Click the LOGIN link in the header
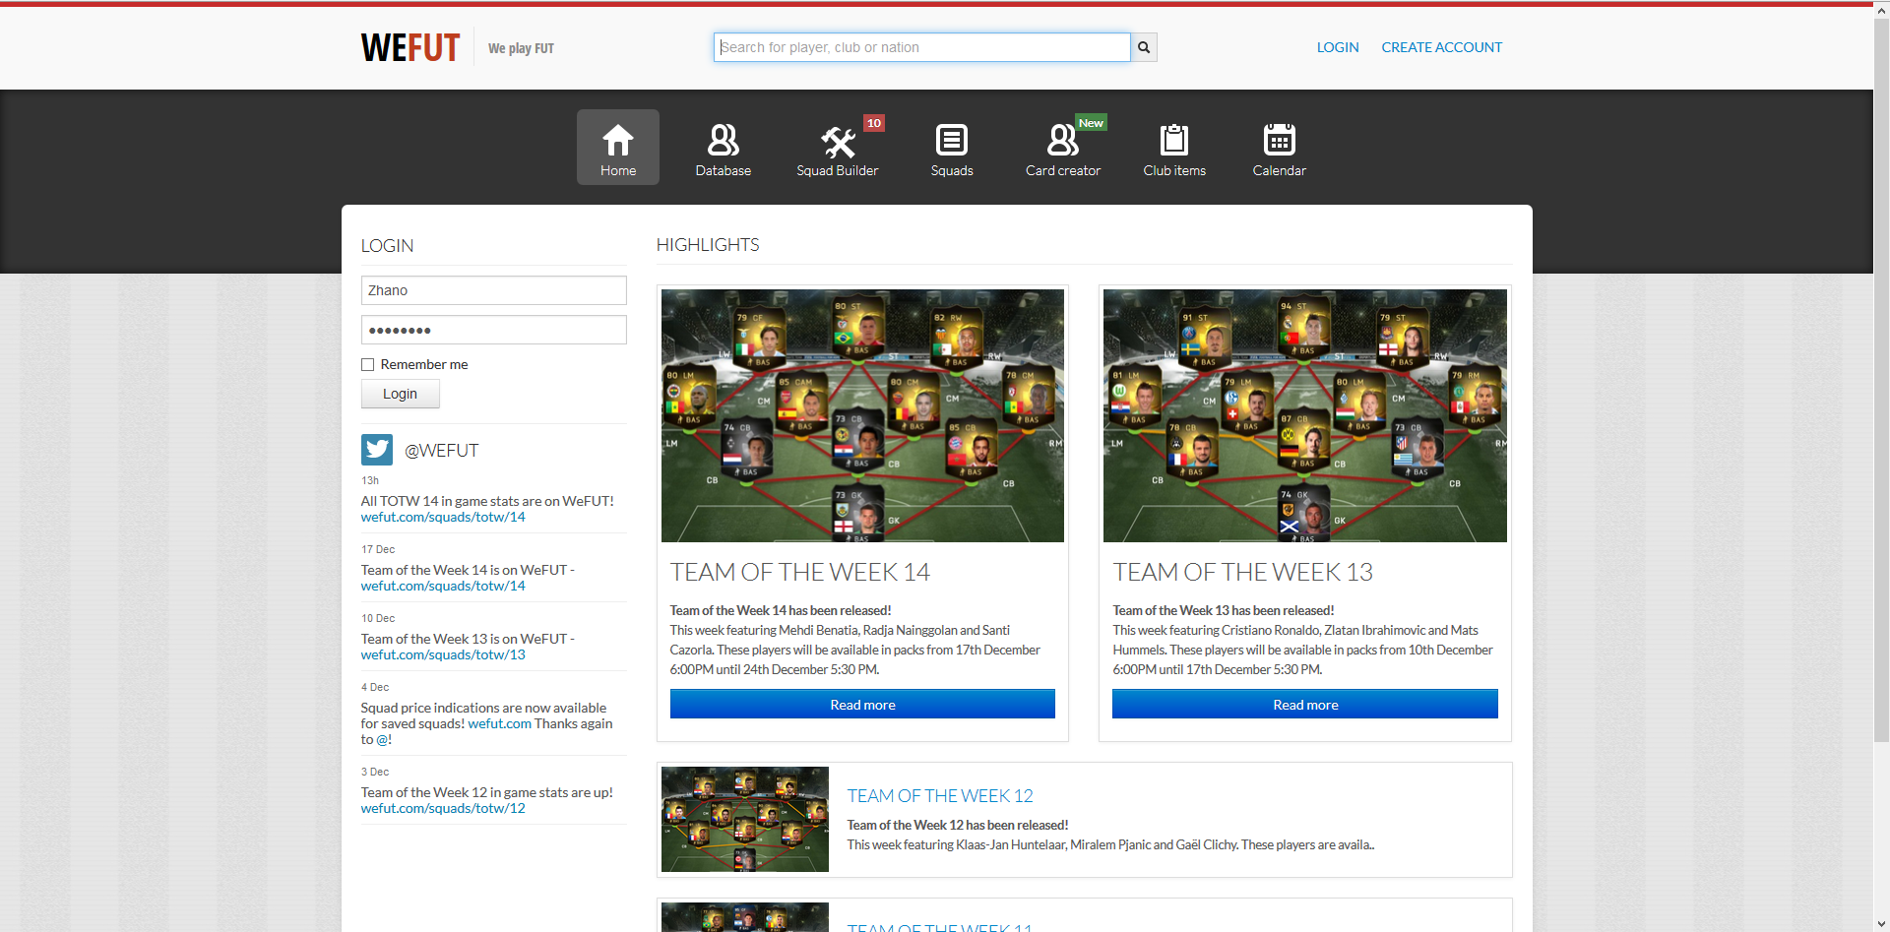Screen dimensions: 1890x932 [x=1338, y=47]
